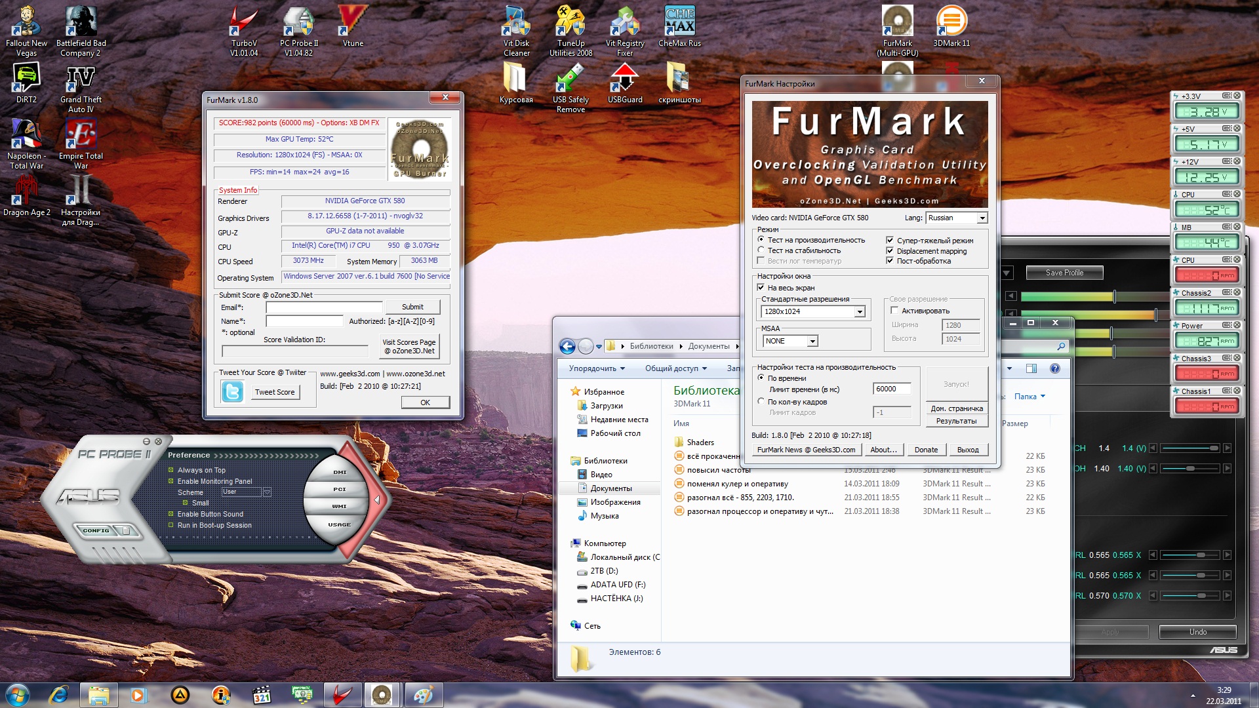Image resolution: width=1259 pixels, height=708 pixels.
Task: Click the Twitter bird icon in FurMark
Action: click(232, 392)
